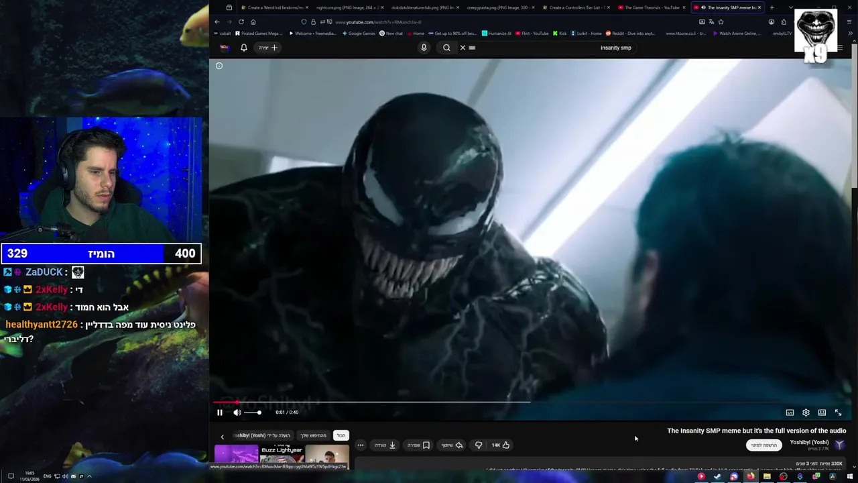Screen dimensions: 858x483
Task: Select the 'הכול' filter chip
Action: coord(341,435)
